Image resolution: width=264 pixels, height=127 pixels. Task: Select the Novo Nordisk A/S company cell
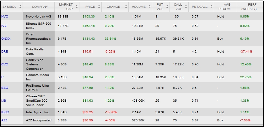39,17
